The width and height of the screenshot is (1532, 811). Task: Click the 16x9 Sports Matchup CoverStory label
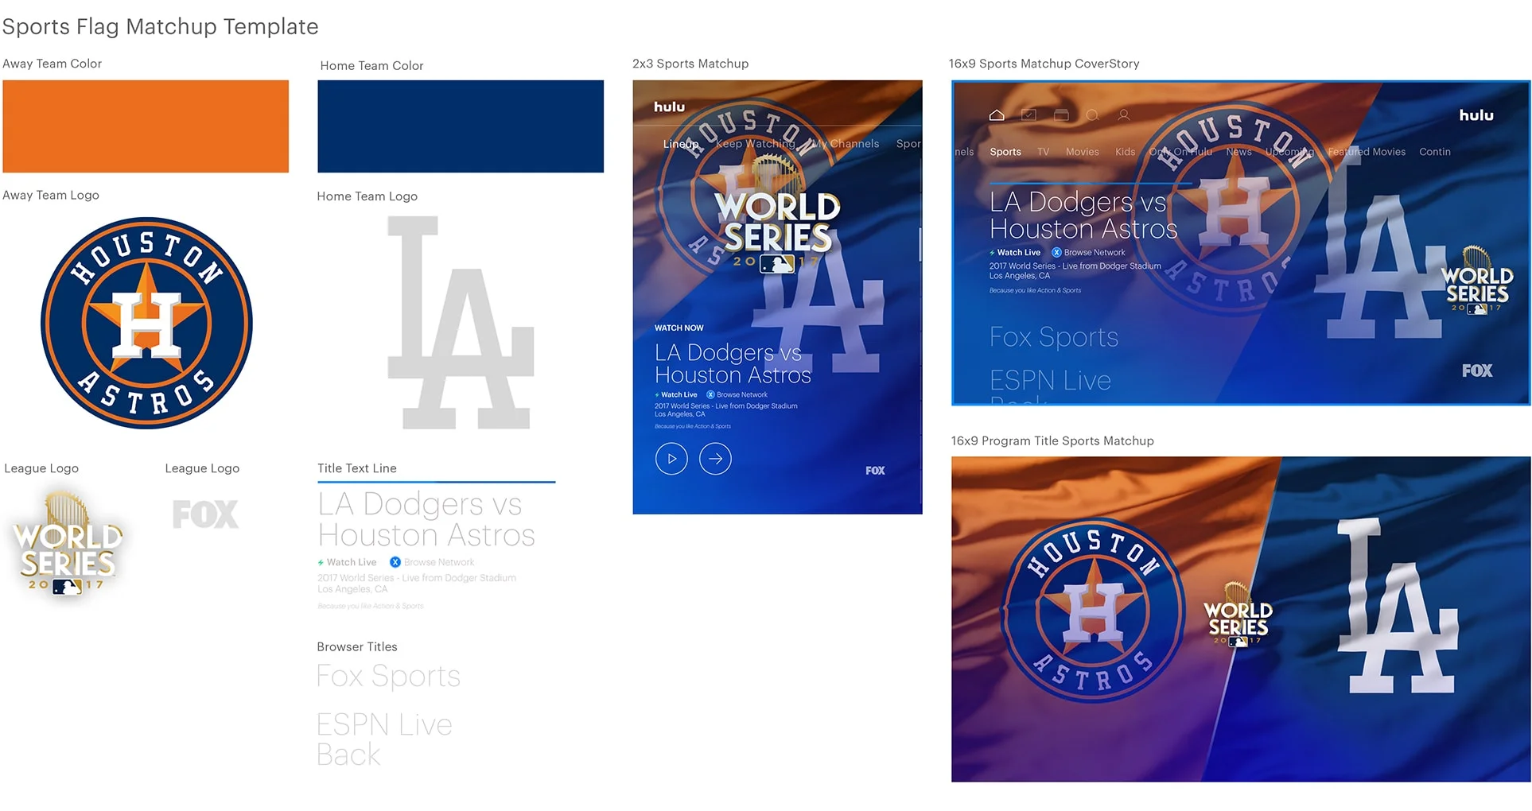click(1044, 64)
